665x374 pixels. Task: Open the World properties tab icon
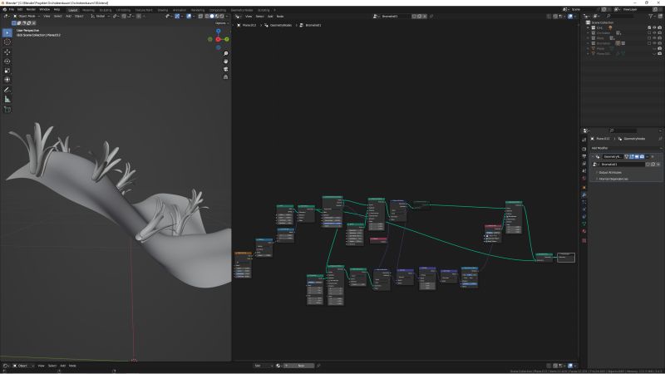(x=584, y=178)
